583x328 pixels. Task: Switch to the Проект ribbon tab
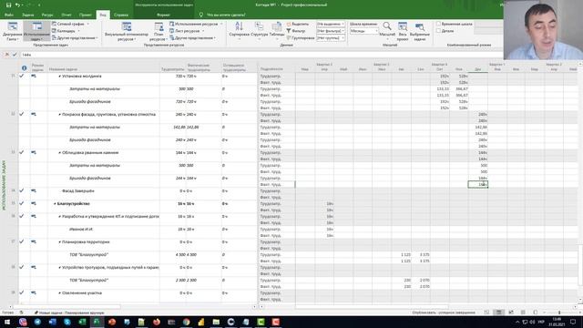[85, 15]
